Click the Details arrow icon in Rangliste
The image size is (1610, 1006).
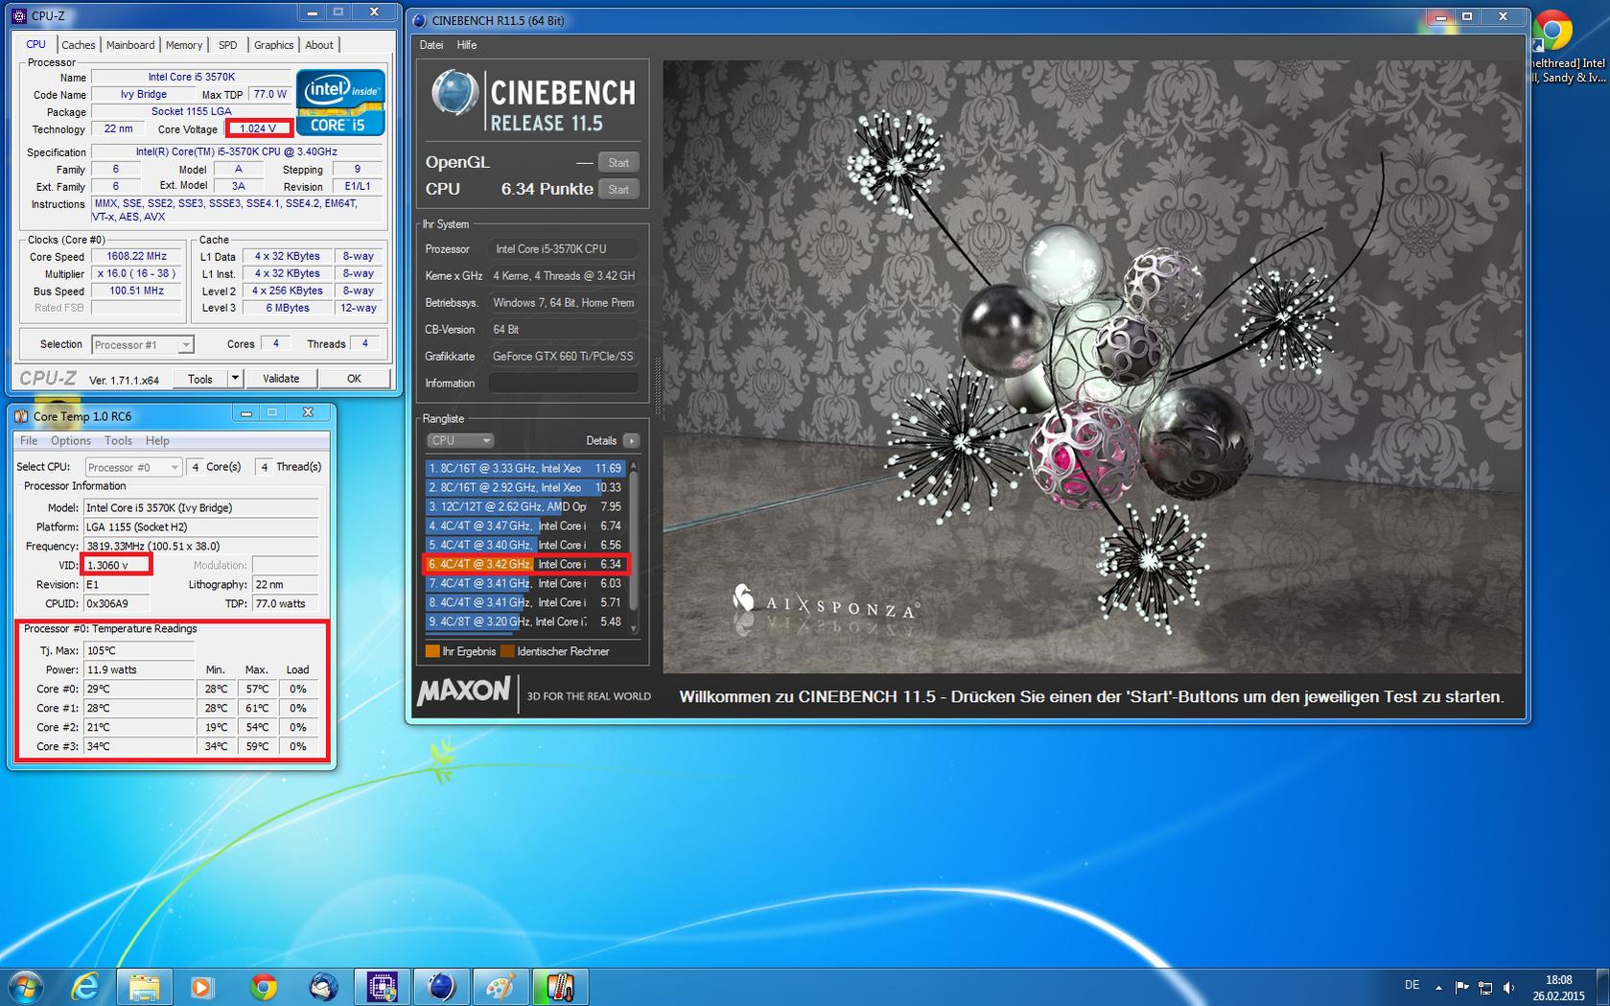631,441
